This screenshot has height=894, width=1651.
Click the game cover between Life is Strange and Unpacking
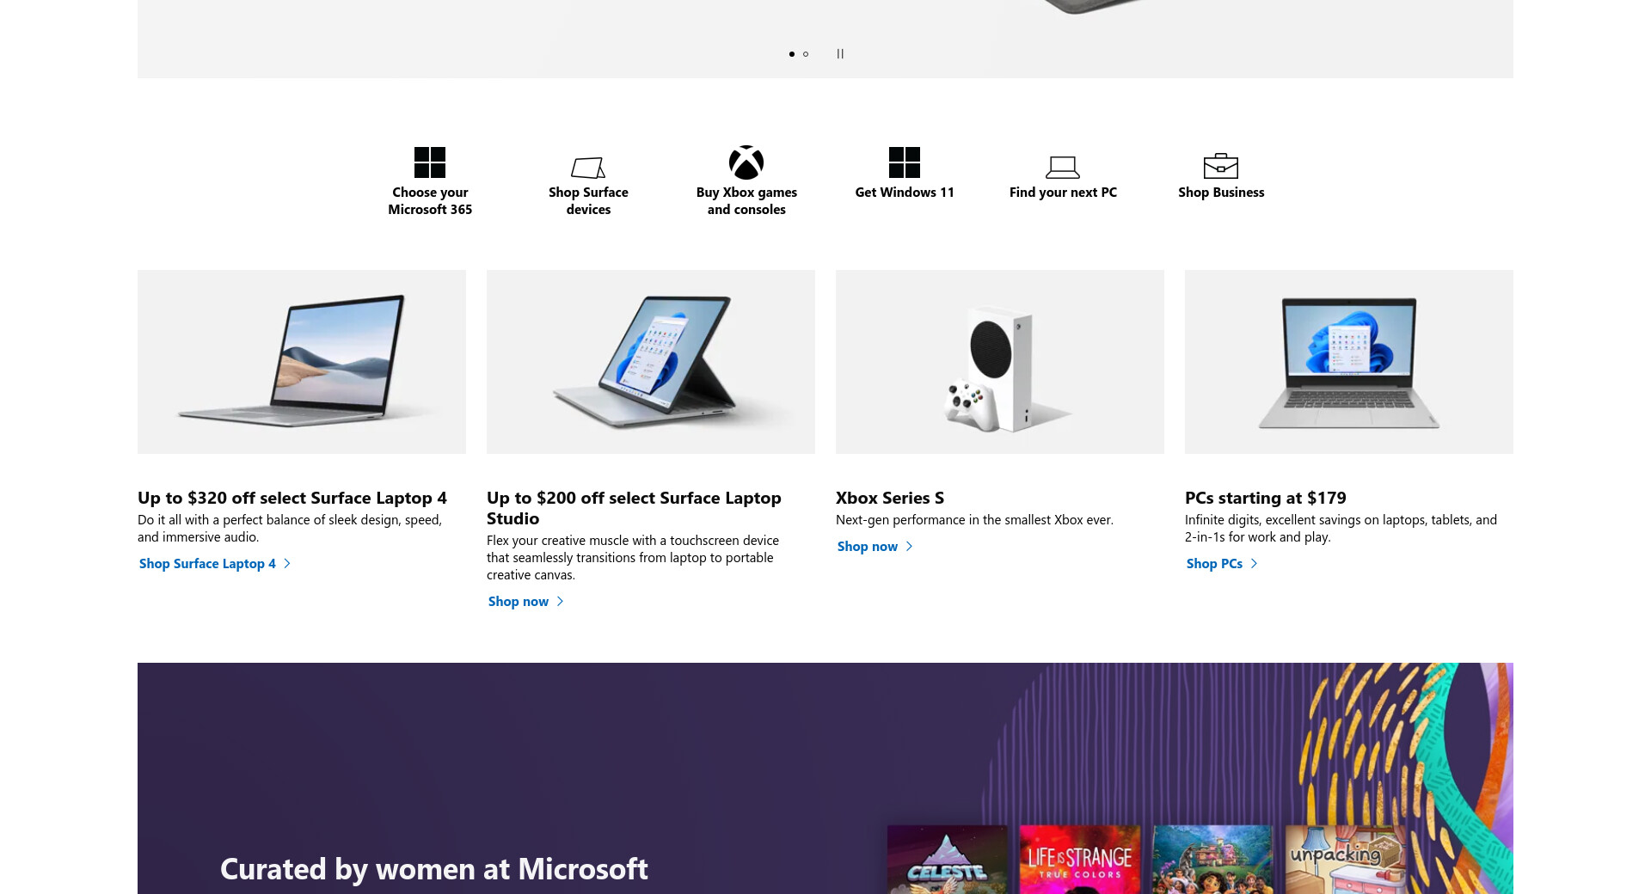1212,860
